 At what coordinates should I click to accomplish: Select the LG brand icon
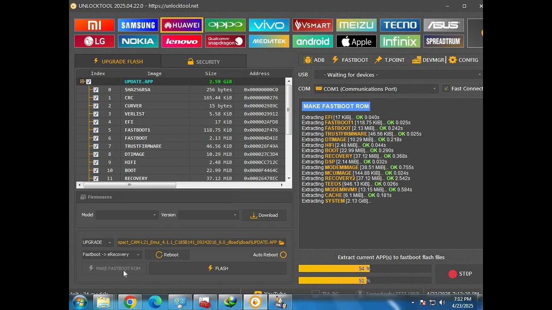point(94,41)
